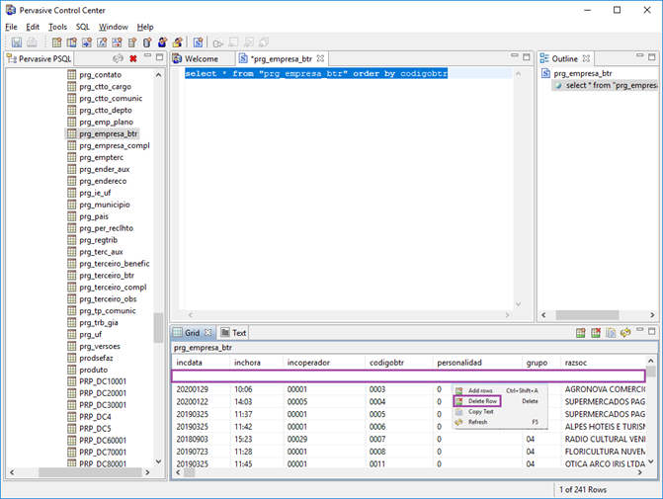Screen dimensions: 663x499
Task: Click the table tree's vertical scrollbar
Action: tap(158, 326)
